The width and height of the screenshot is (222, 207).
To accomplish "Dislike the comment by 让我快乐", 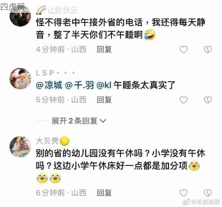I will (208, 50).
